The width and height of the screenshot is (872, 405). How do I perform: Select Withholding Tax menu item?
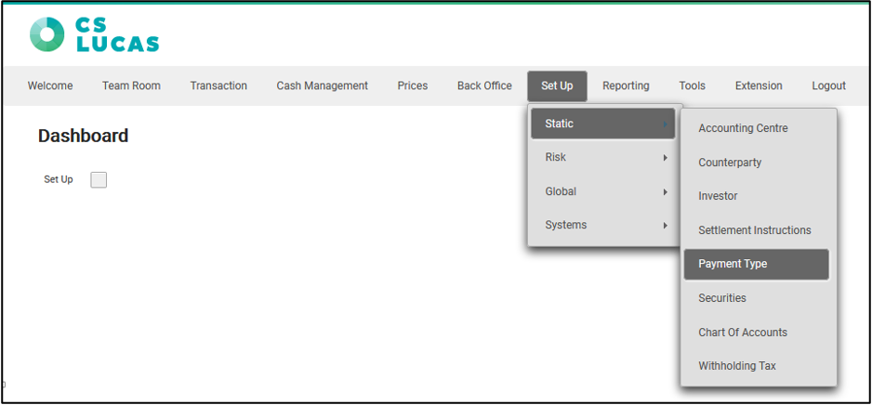point(736,366)
